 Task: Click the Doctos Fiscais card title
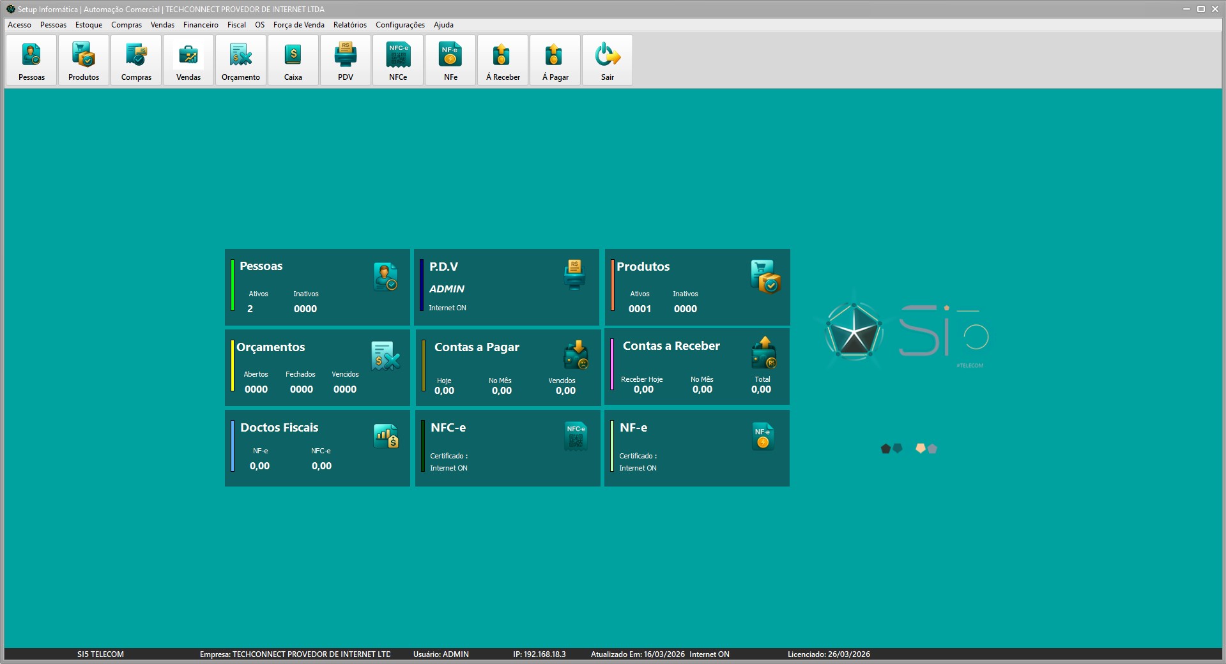pos(279,428)
